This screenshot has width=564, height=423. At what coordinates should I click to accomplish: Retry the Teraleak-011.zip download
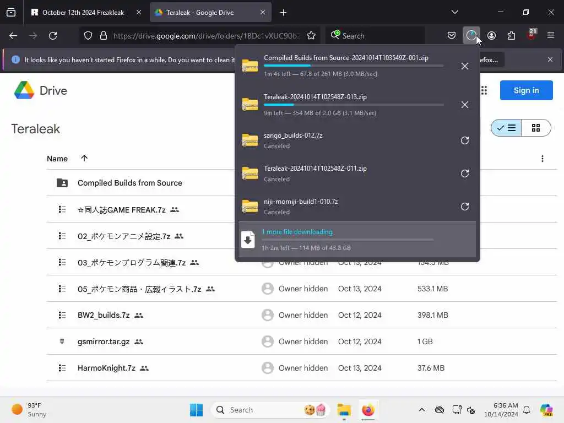[464, 173]
